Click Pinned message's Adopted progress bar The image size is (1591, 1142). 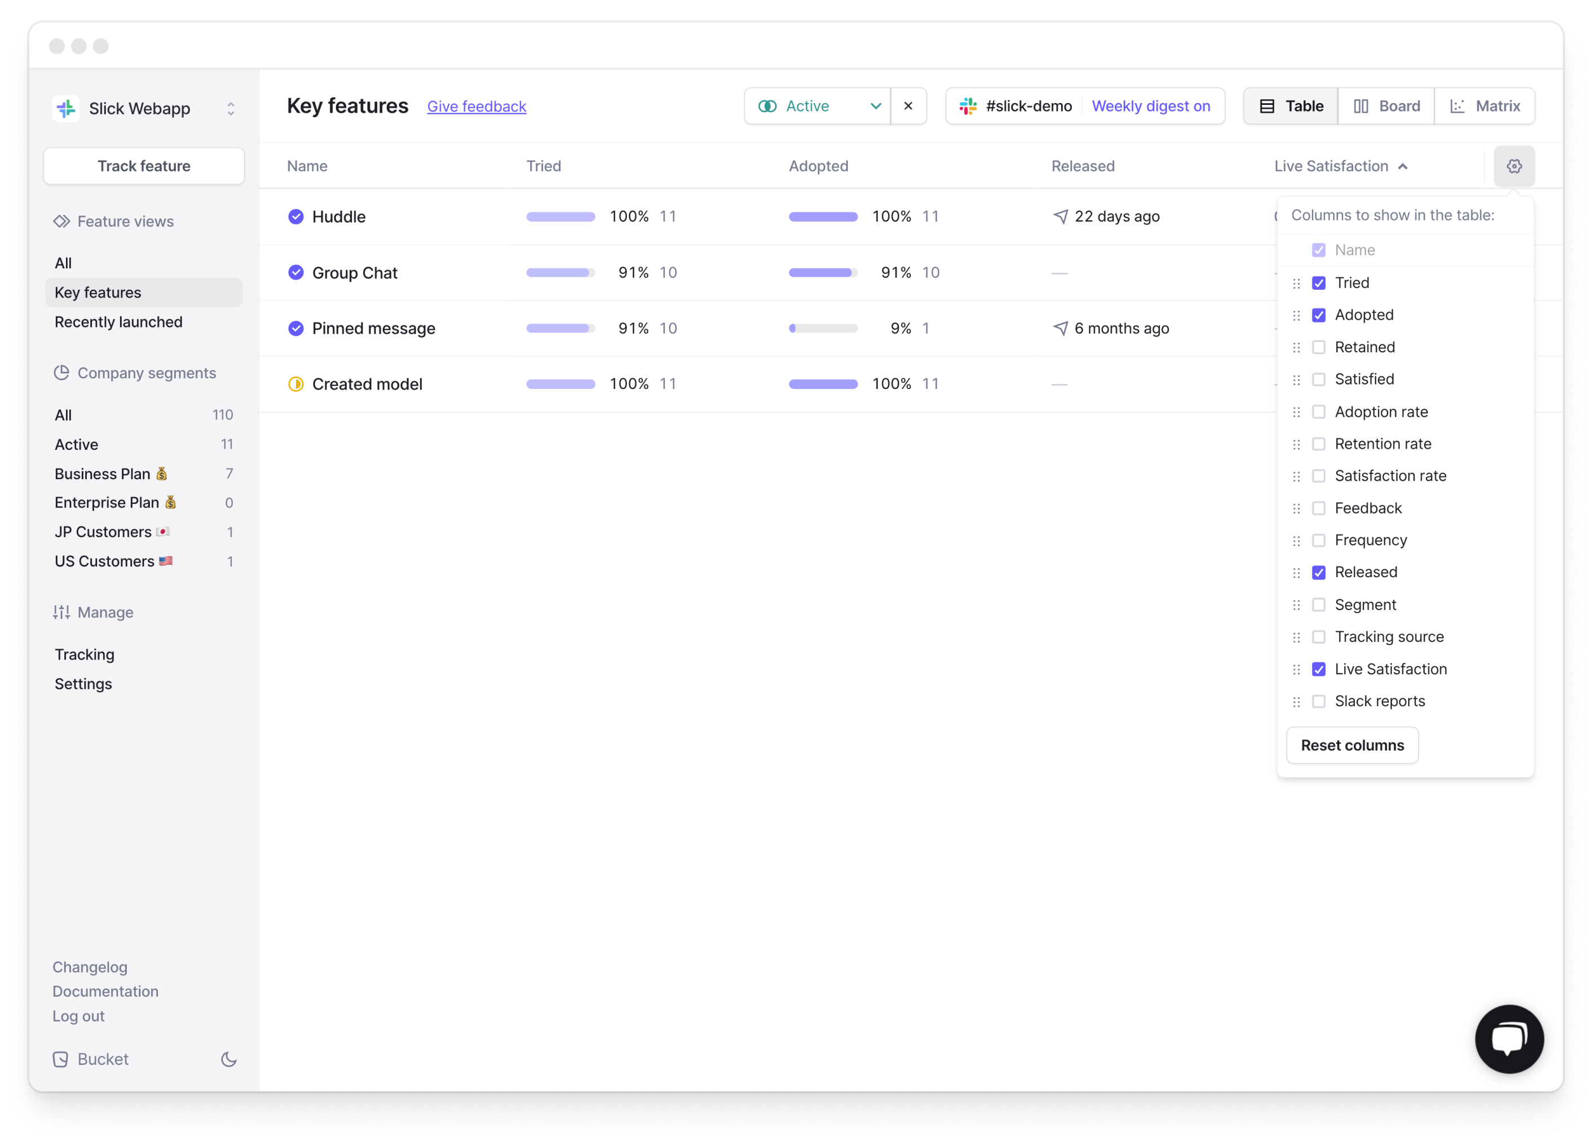(823, 328)
